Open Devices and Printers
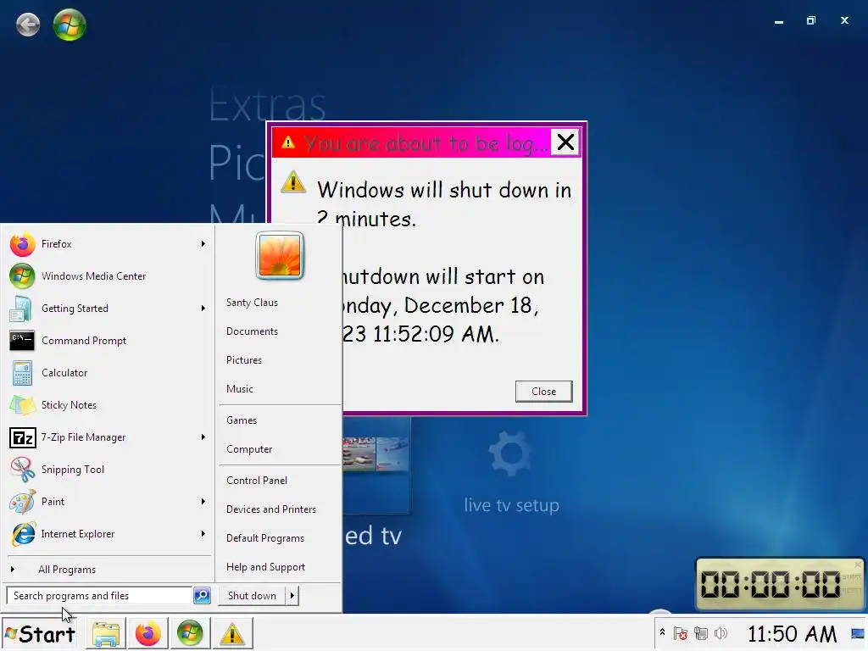This screenshot has height=651, width=868. coord(271,509)
